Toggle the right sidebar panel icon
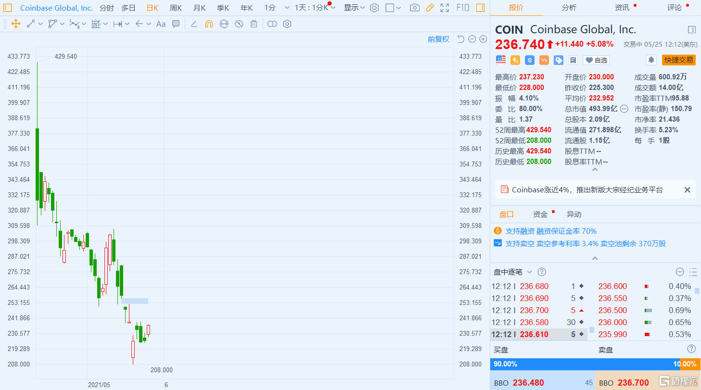 coord(480,8)
